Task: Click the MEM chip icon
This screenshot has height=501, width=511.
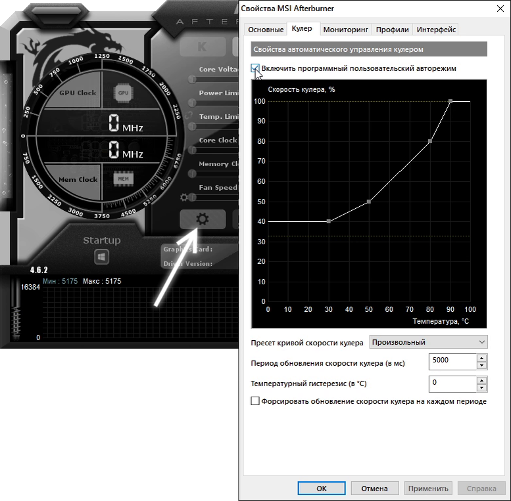Action: 123,179
